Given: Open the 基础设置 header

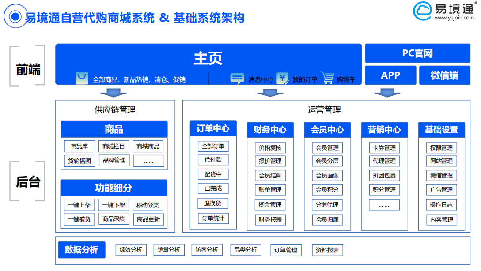Looking at the screenshot, I should (442, 130).
